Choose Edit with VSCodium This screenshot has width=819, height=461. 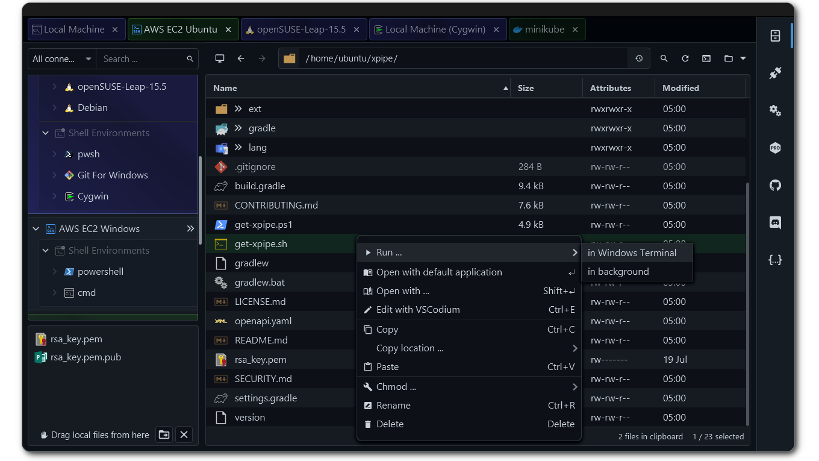click(469, 310)
